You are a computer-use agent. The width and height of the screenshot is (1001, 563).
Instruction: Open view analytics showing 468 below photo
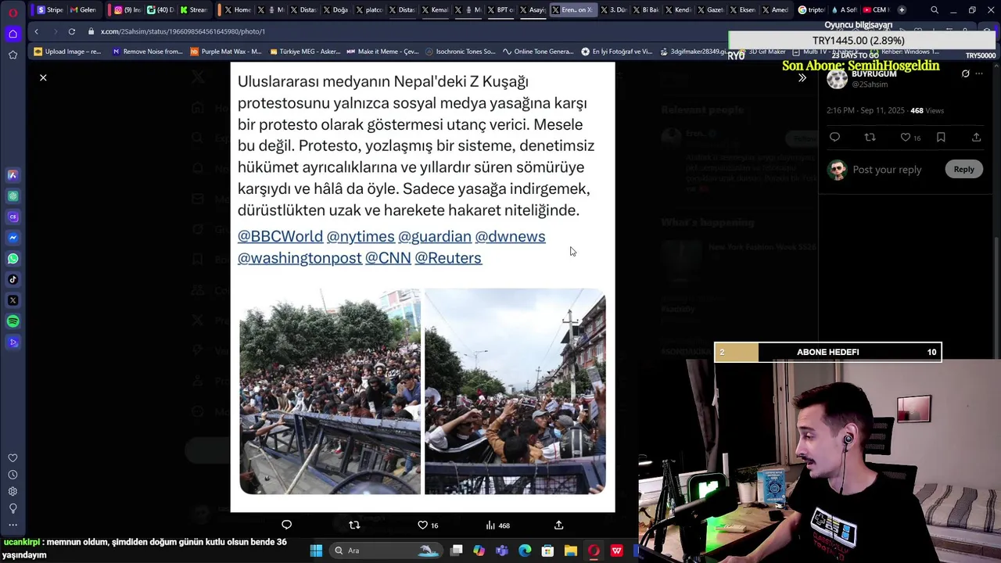coord(497,525)
